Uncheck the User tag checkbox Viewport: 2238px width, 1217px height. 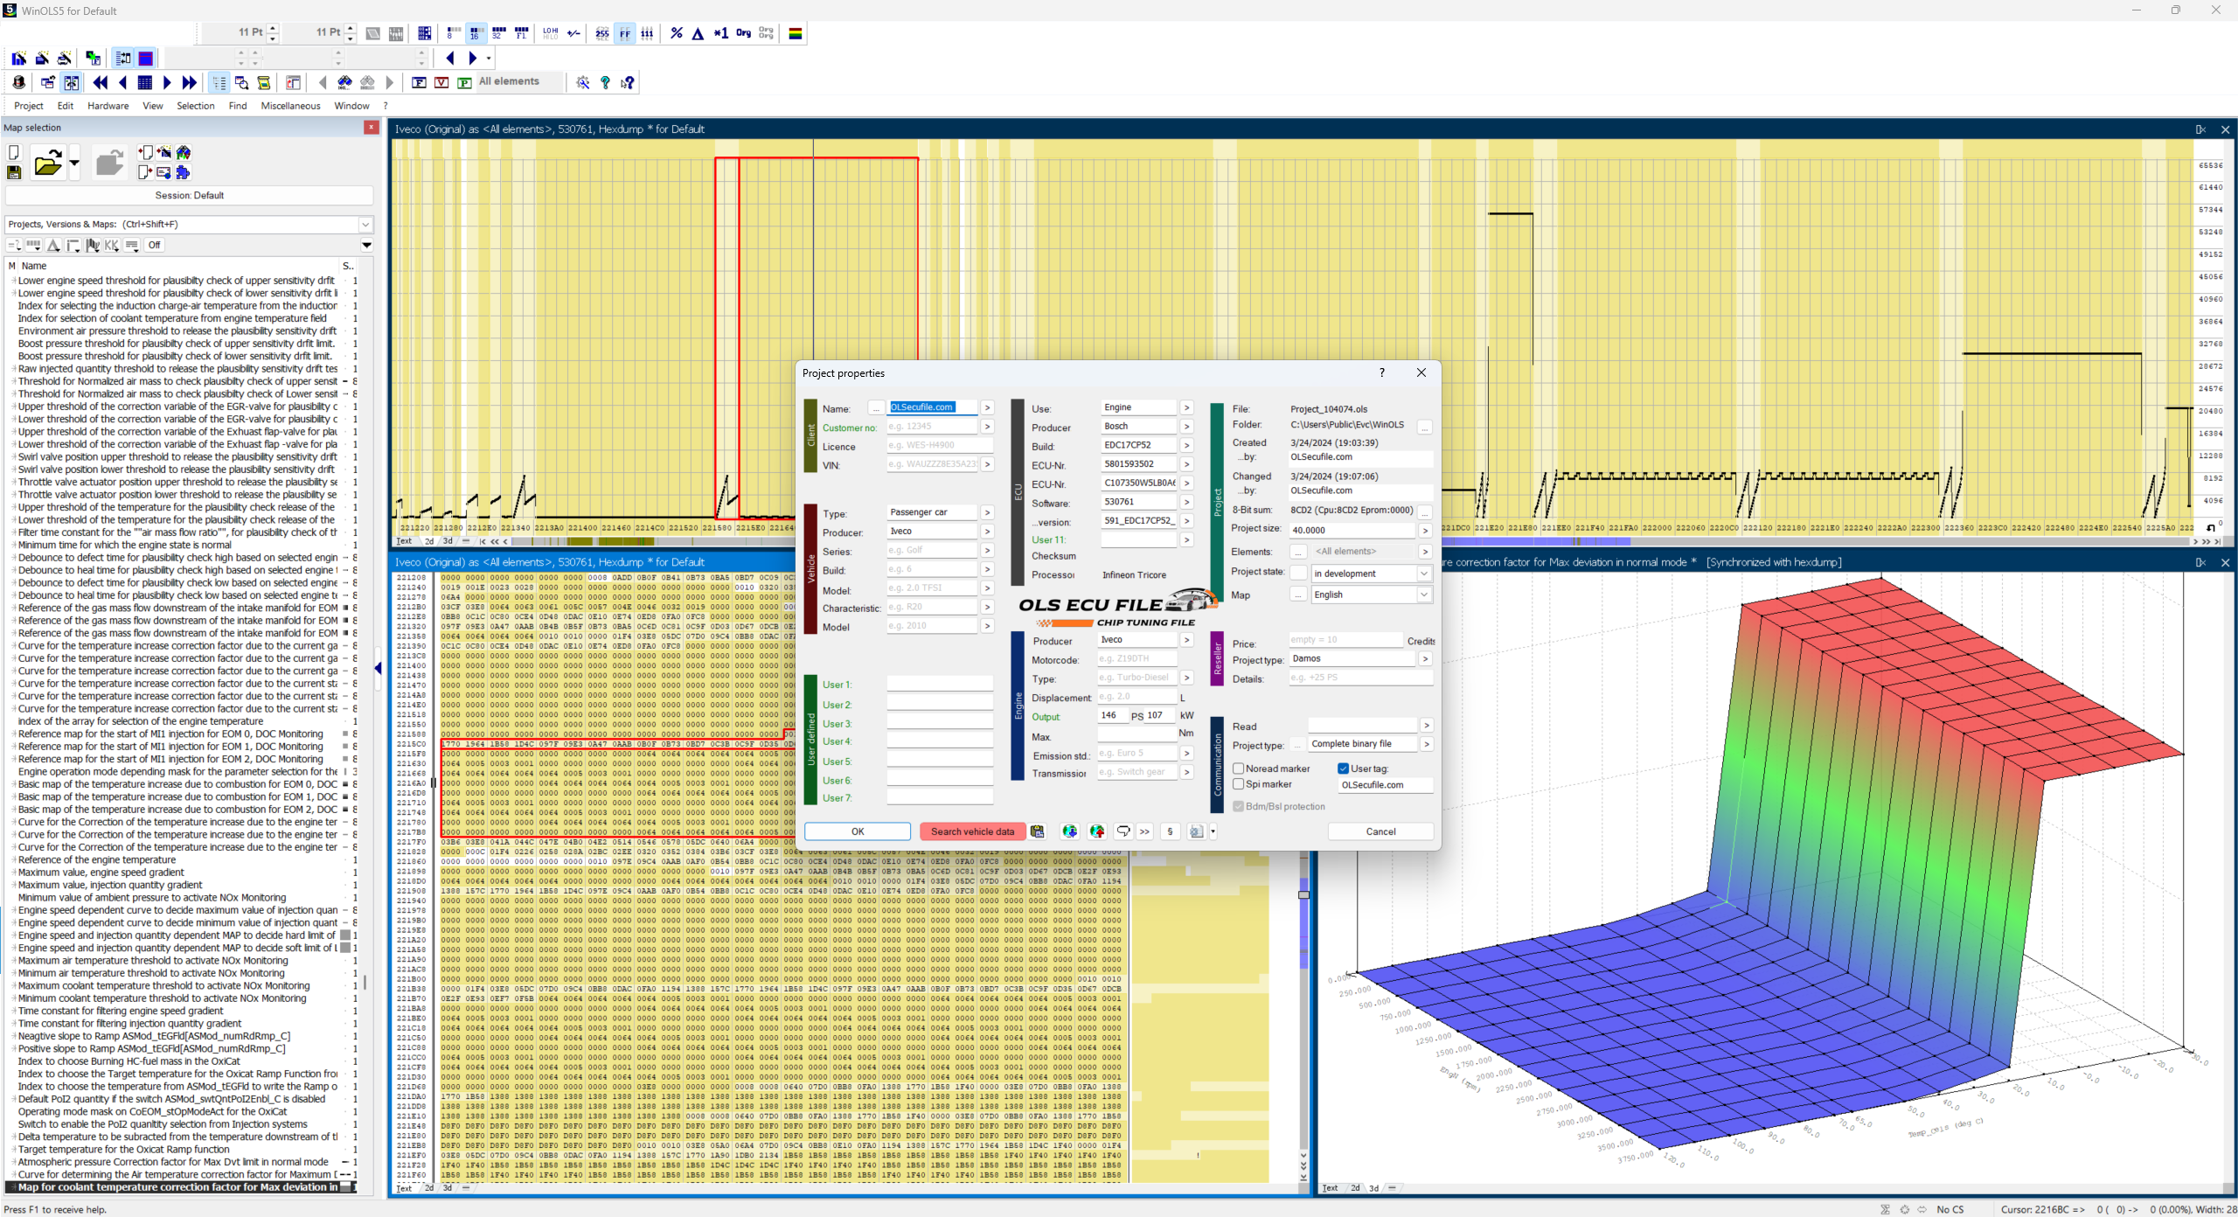click(x=1344, y=768)
